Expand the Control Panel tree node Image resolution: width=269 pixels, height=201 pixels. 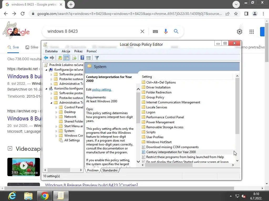(x=56, y=108)
